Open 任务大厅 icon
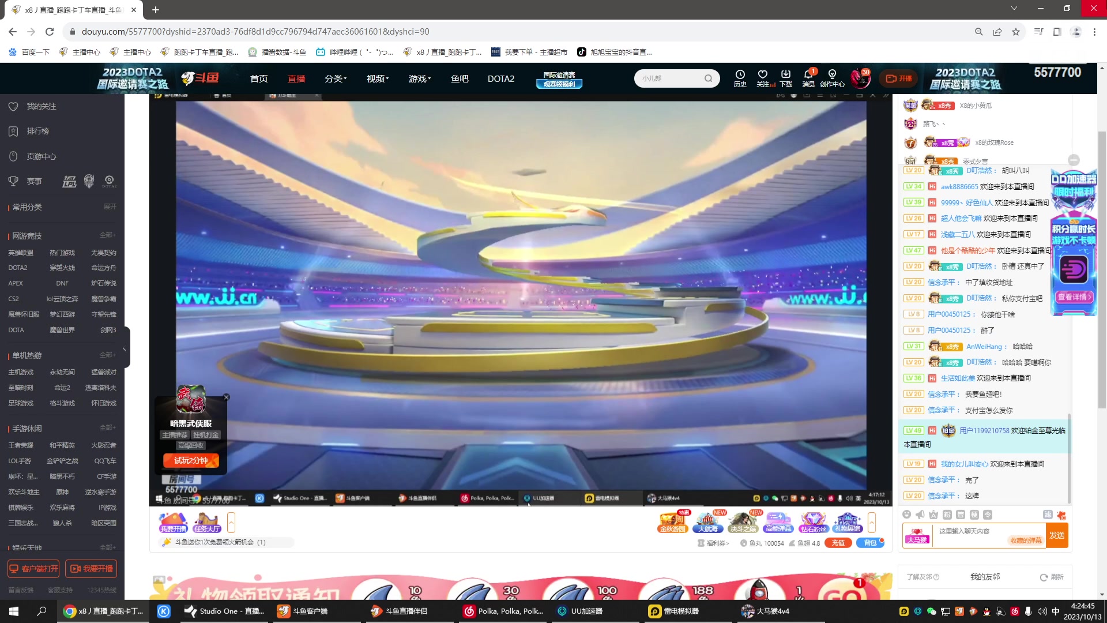1107x623 pixels. (x=207, y=523)
